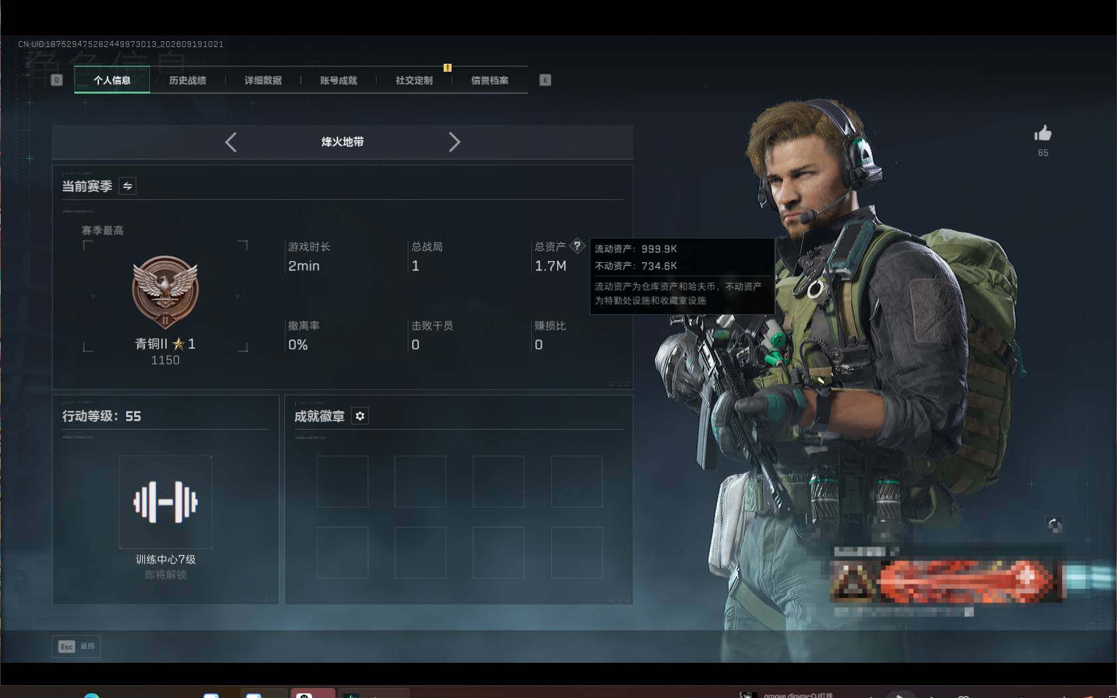The width and height of the screenshot is (1117, 698).
Task: Open the 历史战绩 tab
Action: click(187, 80)
